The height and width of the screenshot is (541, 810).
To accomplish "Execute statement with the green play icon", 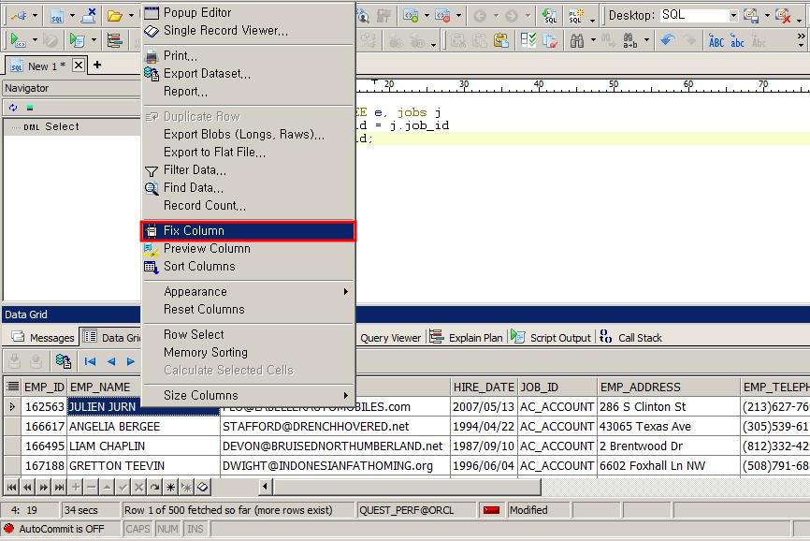I will [x=17, y=40].
